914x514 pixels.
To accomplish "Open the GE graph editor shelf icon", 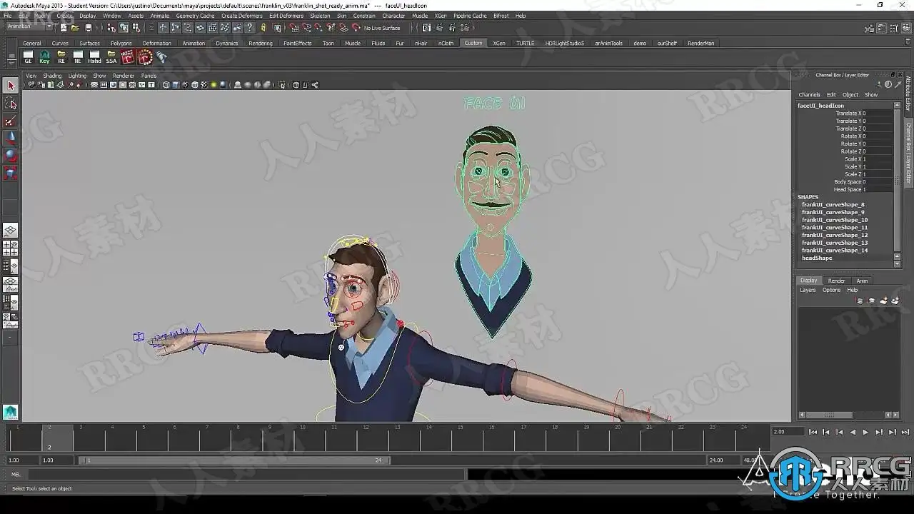I will tap(28, 57).
